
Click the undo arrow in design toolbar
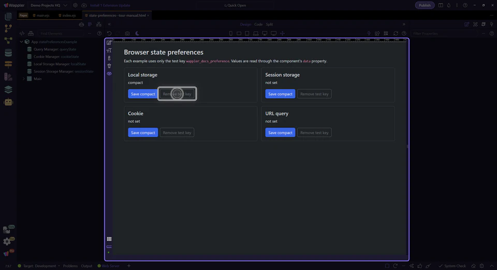[109, 33]
